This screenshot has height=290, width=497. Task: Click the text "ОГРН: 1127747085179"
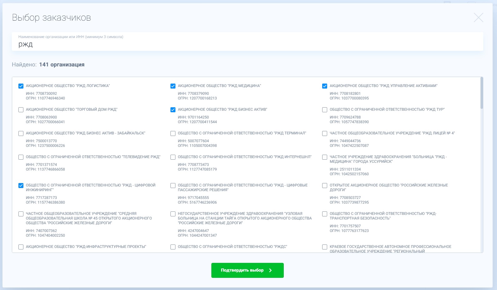(x=197, y=169)
